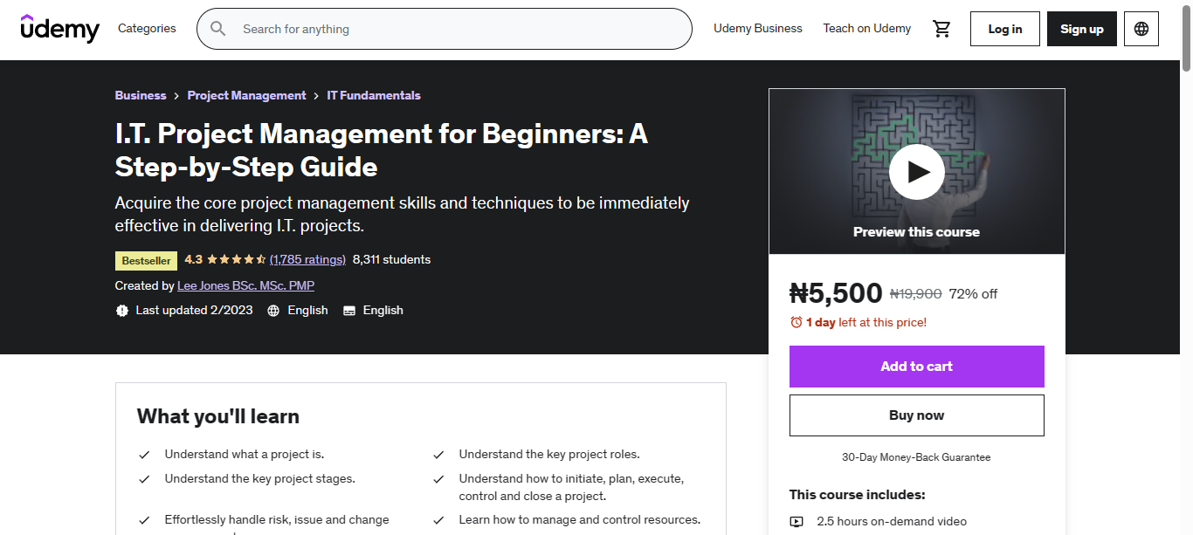Click the globe language selector icon
1193x535 pixels.
[x=1141, y=29]
